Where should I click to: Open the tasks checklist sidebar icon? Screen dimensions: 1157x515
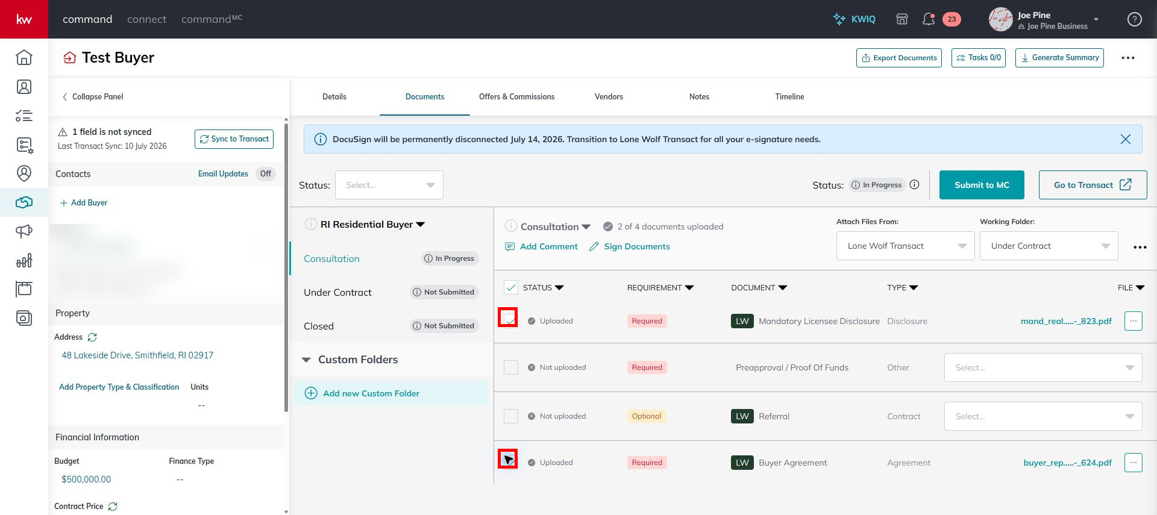coord(24,116)
